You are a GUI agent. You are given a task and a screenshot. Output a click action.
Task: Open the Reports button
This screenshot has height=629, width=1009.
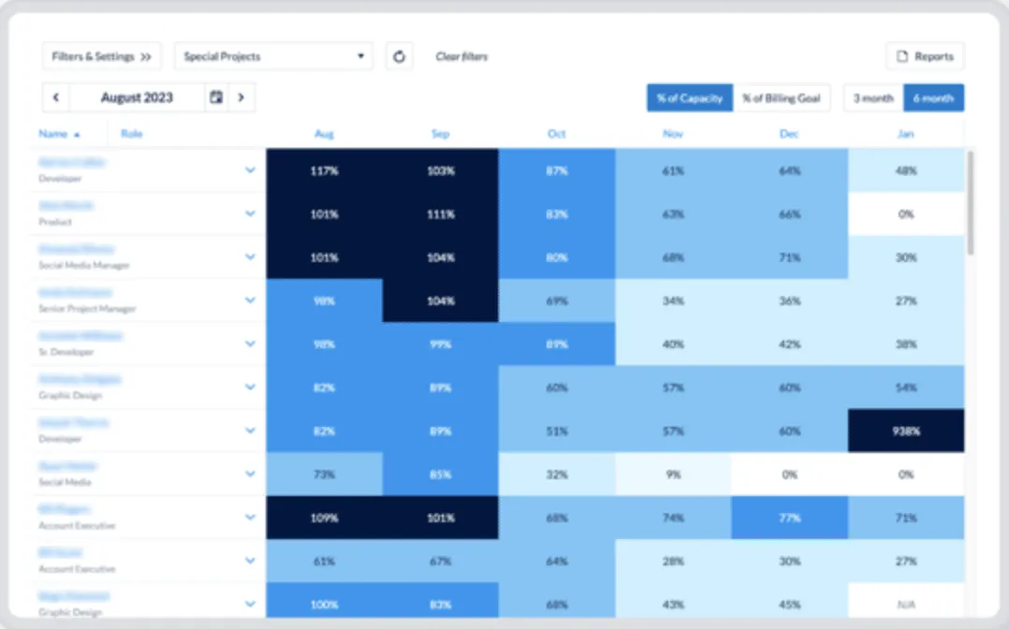pyautogui.click(x=925, y=55)
